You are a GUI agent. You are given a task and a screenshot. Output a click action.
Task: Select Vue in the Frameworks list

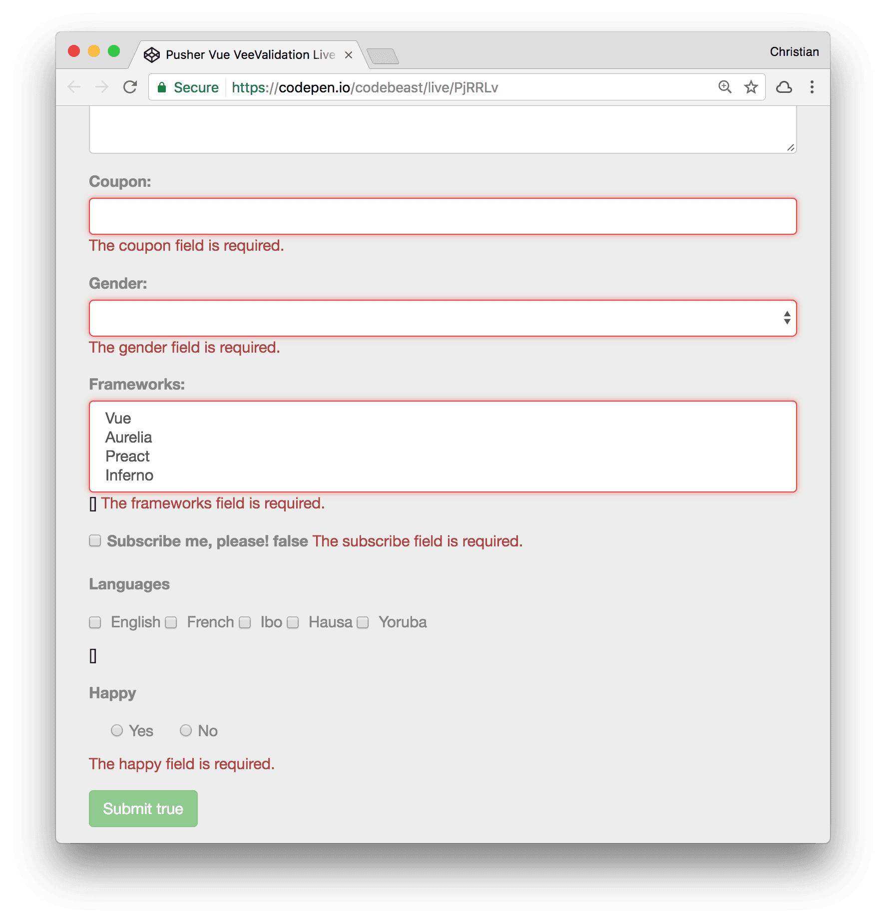point(117,418)
